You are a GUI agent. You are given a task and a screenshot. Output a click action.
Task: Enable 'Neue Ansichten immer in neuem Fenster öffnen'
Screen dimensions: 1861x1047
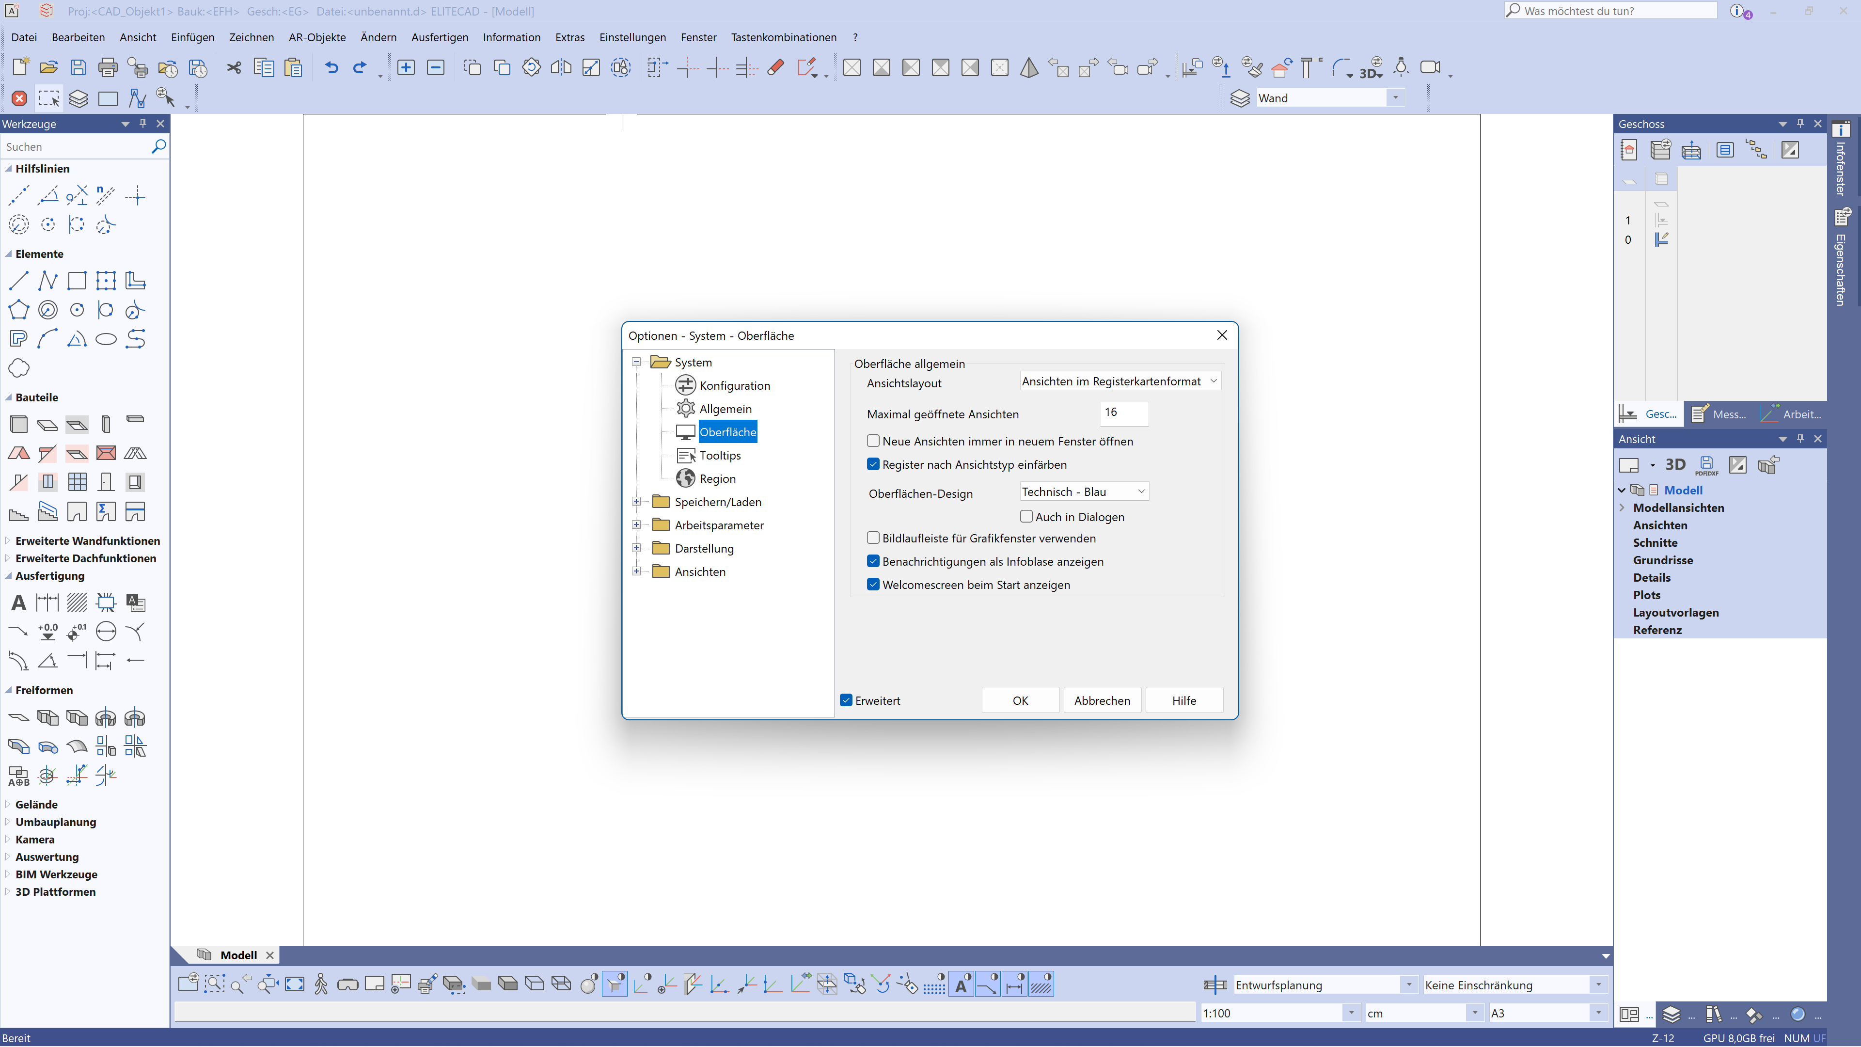(x=873, y=441)
